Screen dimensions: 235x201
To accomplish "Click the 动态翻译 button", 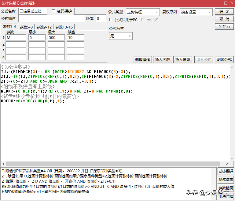I will (x=226, y=171).
